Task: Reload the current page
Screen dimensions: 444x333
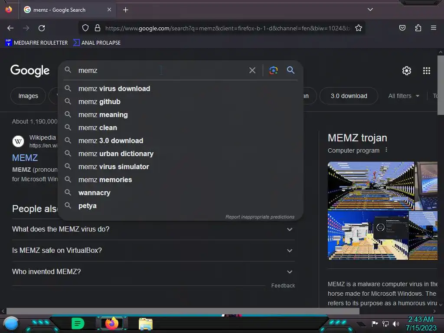Action: (42, 28)
